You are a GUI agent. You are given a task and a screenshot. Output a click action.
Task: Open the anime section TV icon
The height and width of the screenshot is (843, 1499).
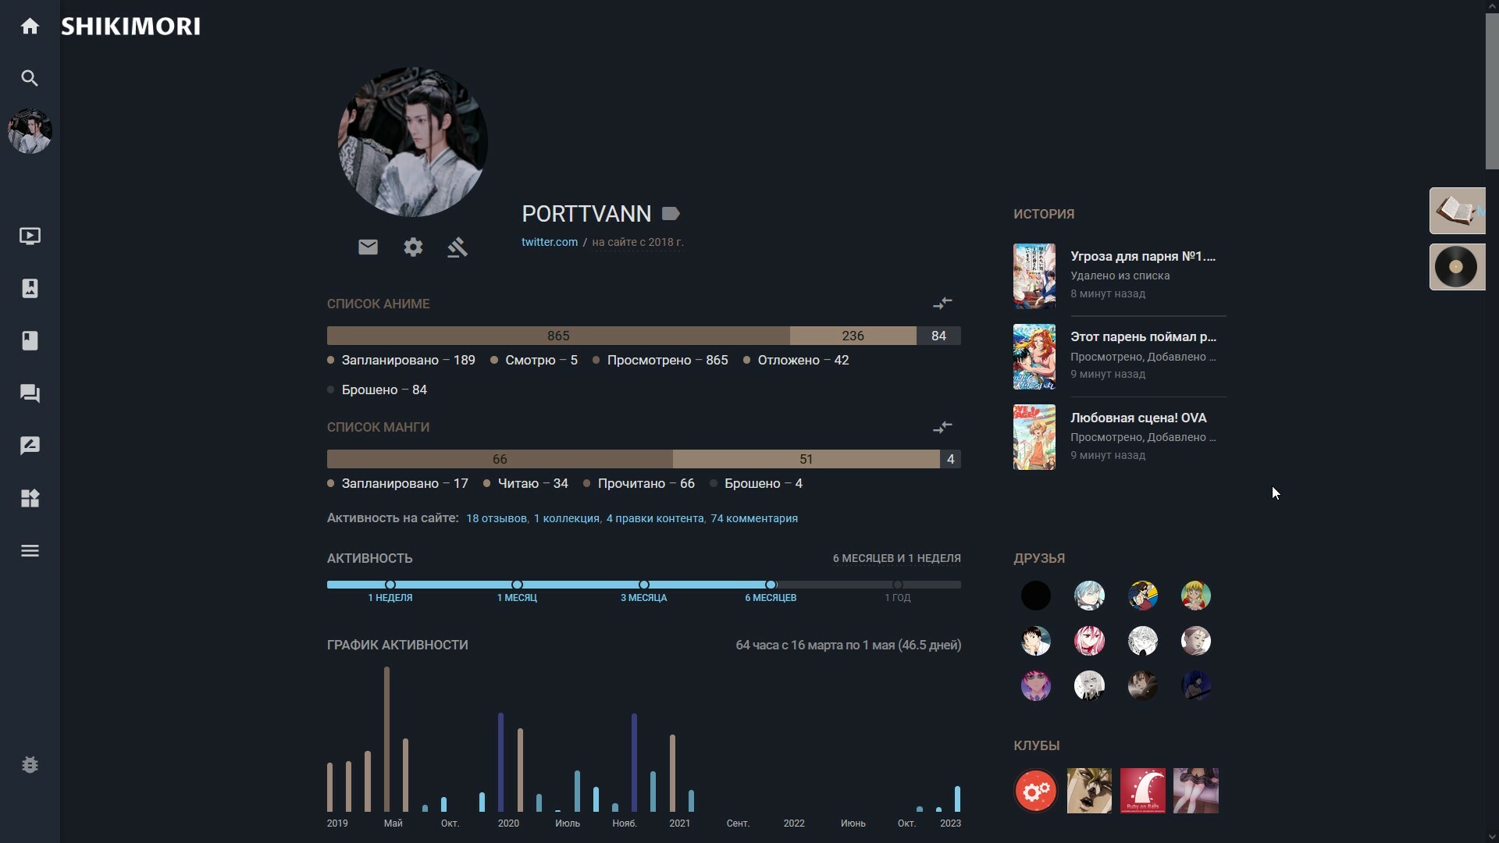[x=30, y=236]
